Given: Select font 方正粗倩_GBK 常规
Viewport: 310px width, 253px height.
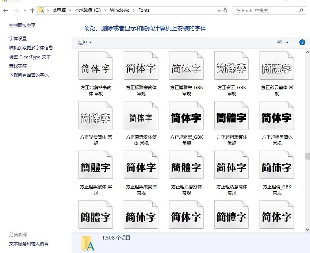Looking at the screenshot, I should tap(277, 173).
